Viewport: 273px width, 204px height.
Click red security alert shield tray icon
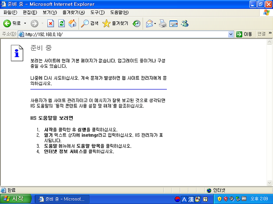(x=226, y=199)
